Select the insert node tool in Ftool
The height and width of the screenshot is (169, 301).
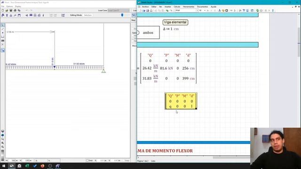point(2,33)
